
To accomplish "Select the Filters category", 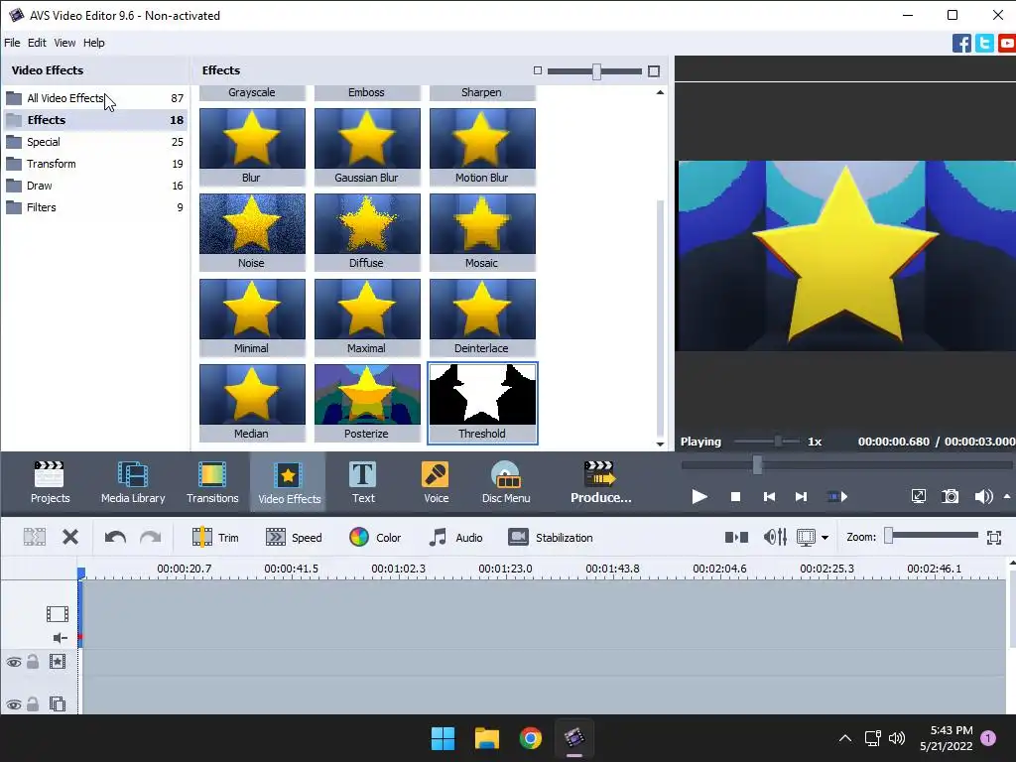I will click(x=95, y=207).
